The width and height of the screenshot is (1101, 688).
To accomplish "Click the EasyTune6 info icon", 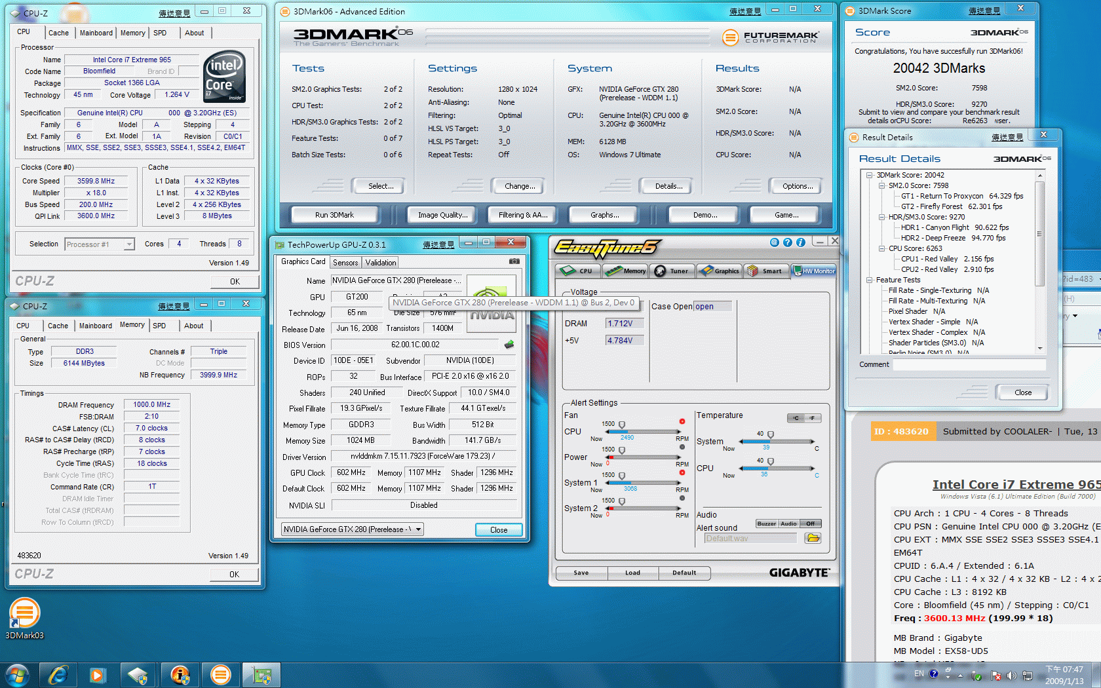I will (800, 242).
